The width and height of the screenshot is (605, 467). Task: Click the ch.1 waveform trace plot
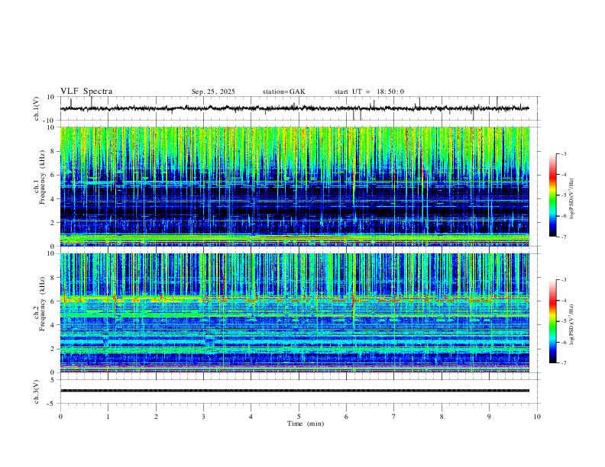tap(295, 108)
